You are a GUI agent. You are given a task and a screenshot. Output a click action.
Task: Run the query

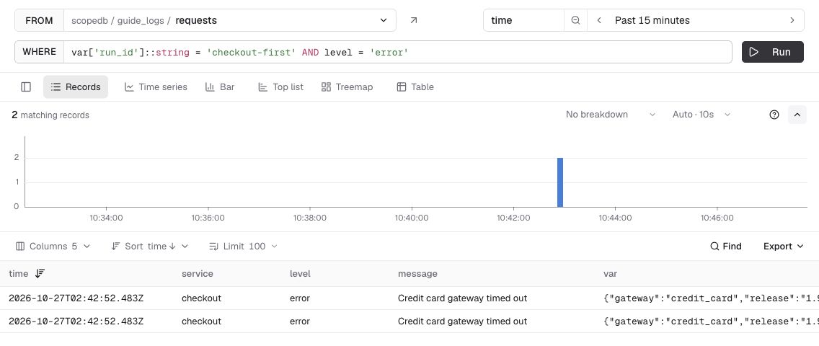(773, 52)
